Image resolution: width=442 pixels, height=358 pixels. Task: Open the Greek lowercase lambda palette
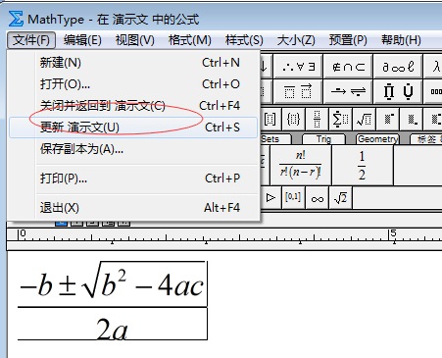tap(433, 67)
